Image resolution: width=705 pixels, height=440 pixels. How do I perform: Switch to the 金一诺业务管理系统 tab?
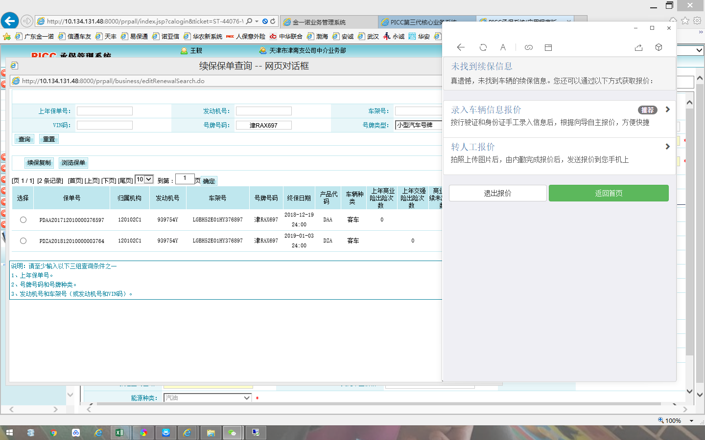[328, 22]
